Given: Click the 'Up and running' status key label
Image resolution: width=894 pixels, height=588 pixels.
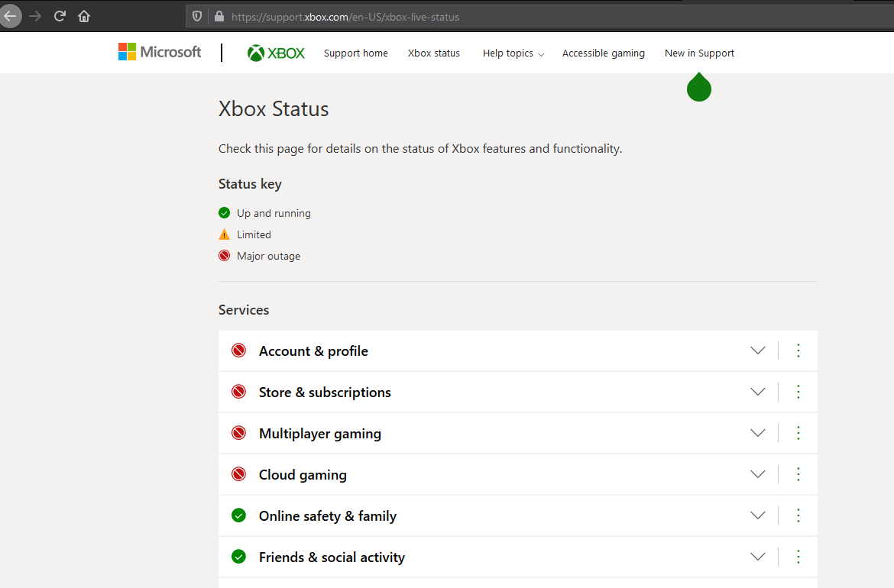Looking at the screenshot, I should [274, 213].
